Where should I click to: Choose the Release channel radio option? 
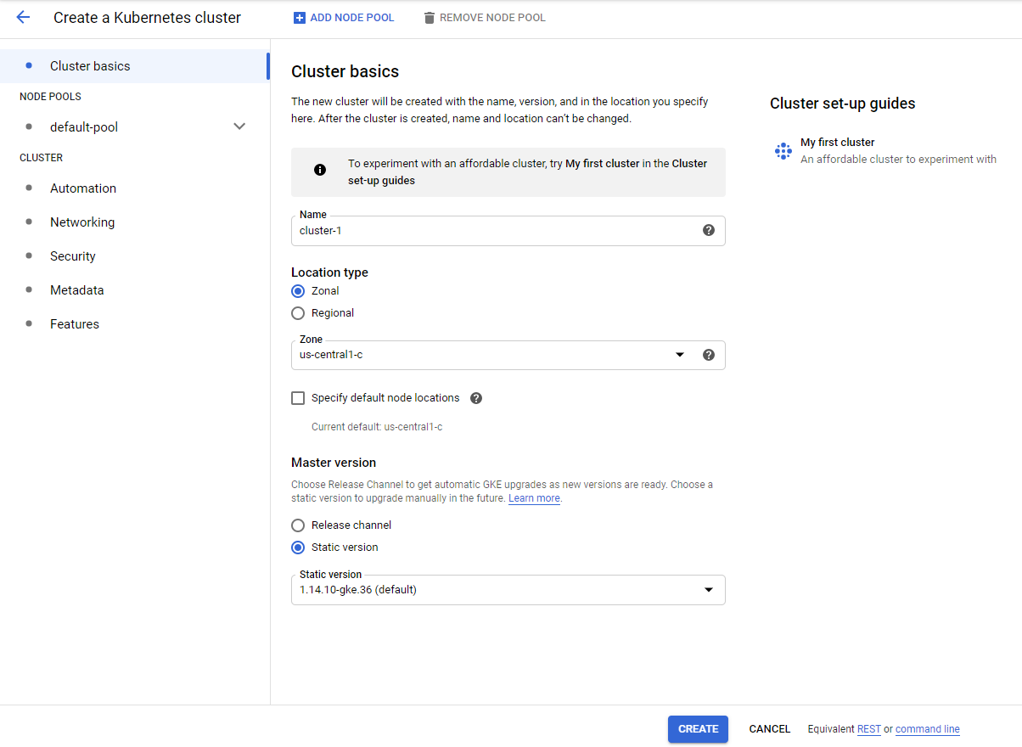click(298, 525)
